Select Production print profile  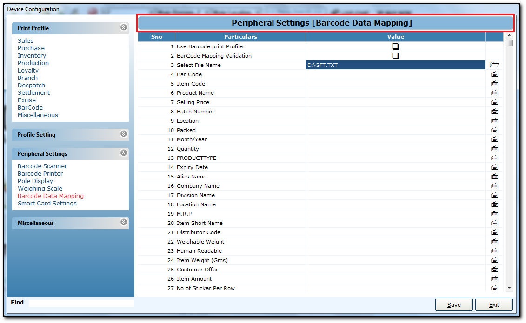coord(33,63)
